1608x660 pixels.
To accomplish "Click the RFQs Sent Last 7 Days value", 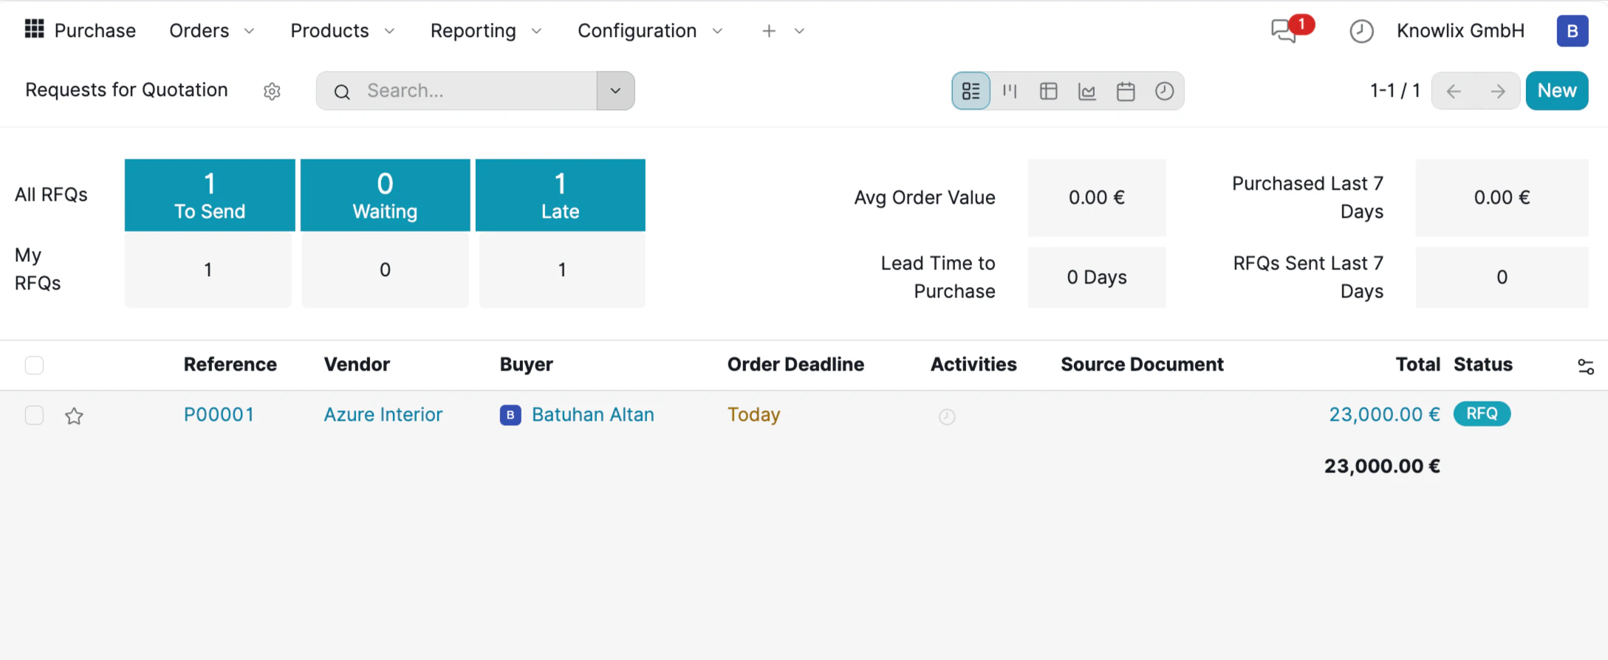I will point(1502,278).
